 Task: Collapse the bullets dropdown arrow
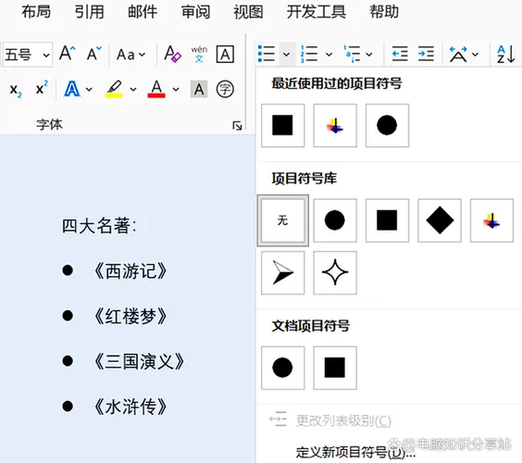[x=287, y=54]
